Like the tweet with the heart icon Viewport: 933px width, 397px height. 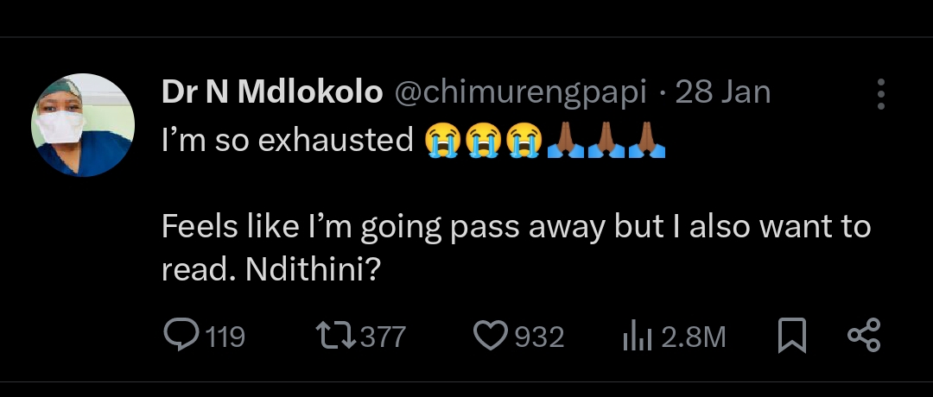[492, 336]
